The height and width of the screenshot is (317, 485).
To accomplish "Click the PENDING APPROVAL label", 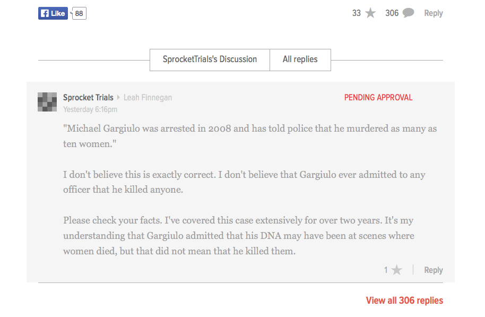I will pos(378,98).
